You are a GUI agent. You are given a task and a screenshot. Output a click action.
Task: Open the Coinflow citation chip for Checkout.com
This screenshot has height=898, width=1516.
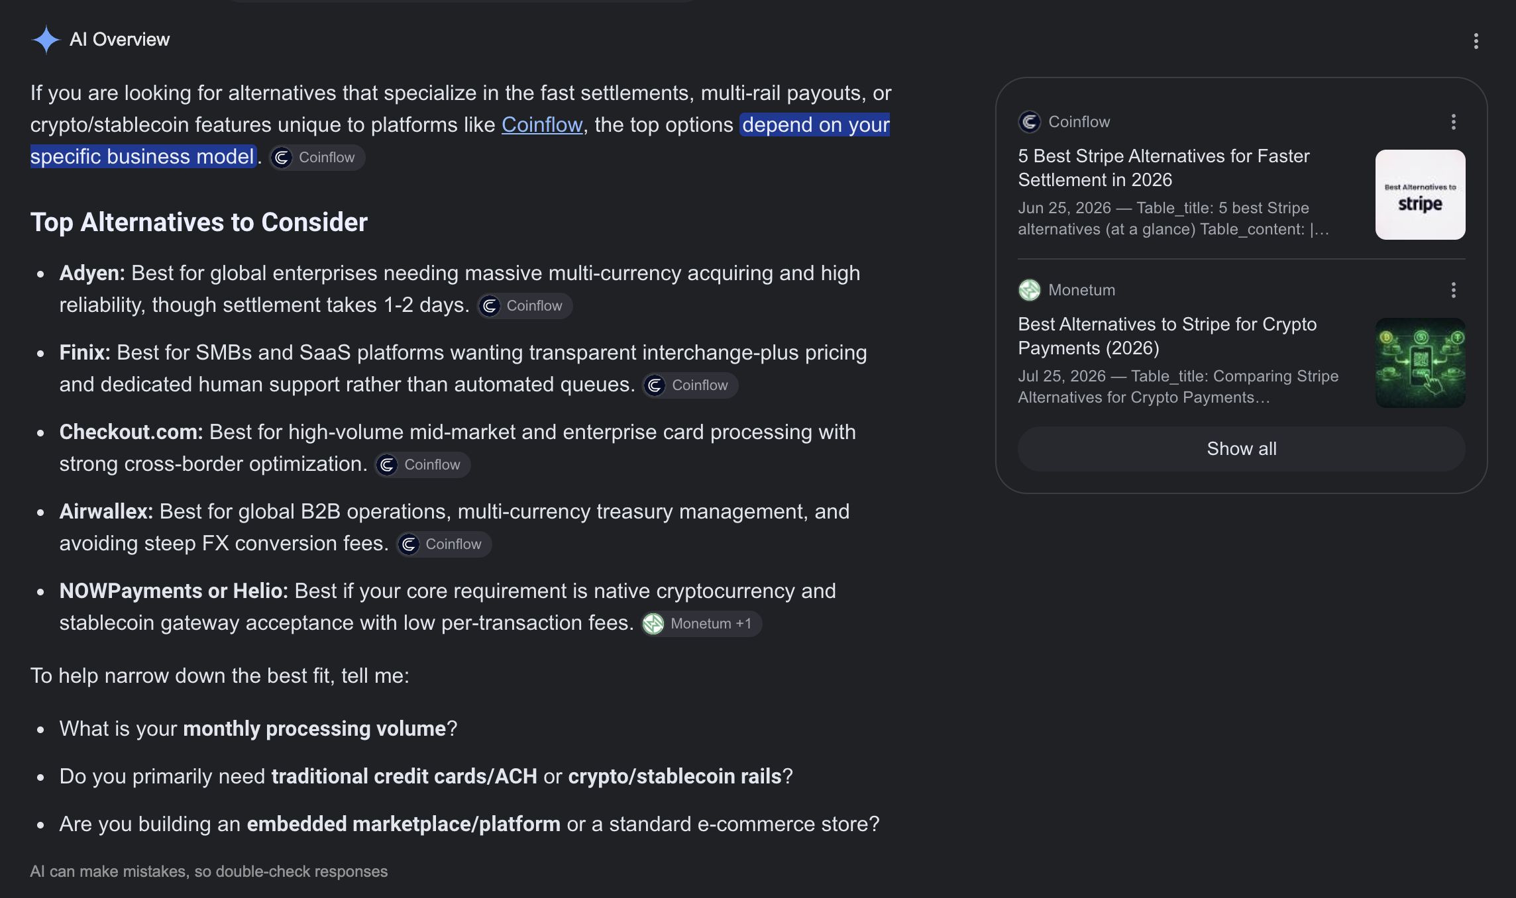tap(423, 465)
